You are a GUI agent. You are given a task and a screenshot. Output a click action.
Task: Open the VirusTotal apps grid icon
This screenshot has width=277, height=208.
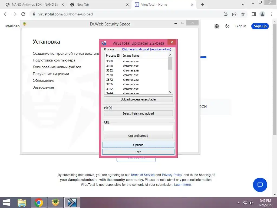tap(217, 26)
